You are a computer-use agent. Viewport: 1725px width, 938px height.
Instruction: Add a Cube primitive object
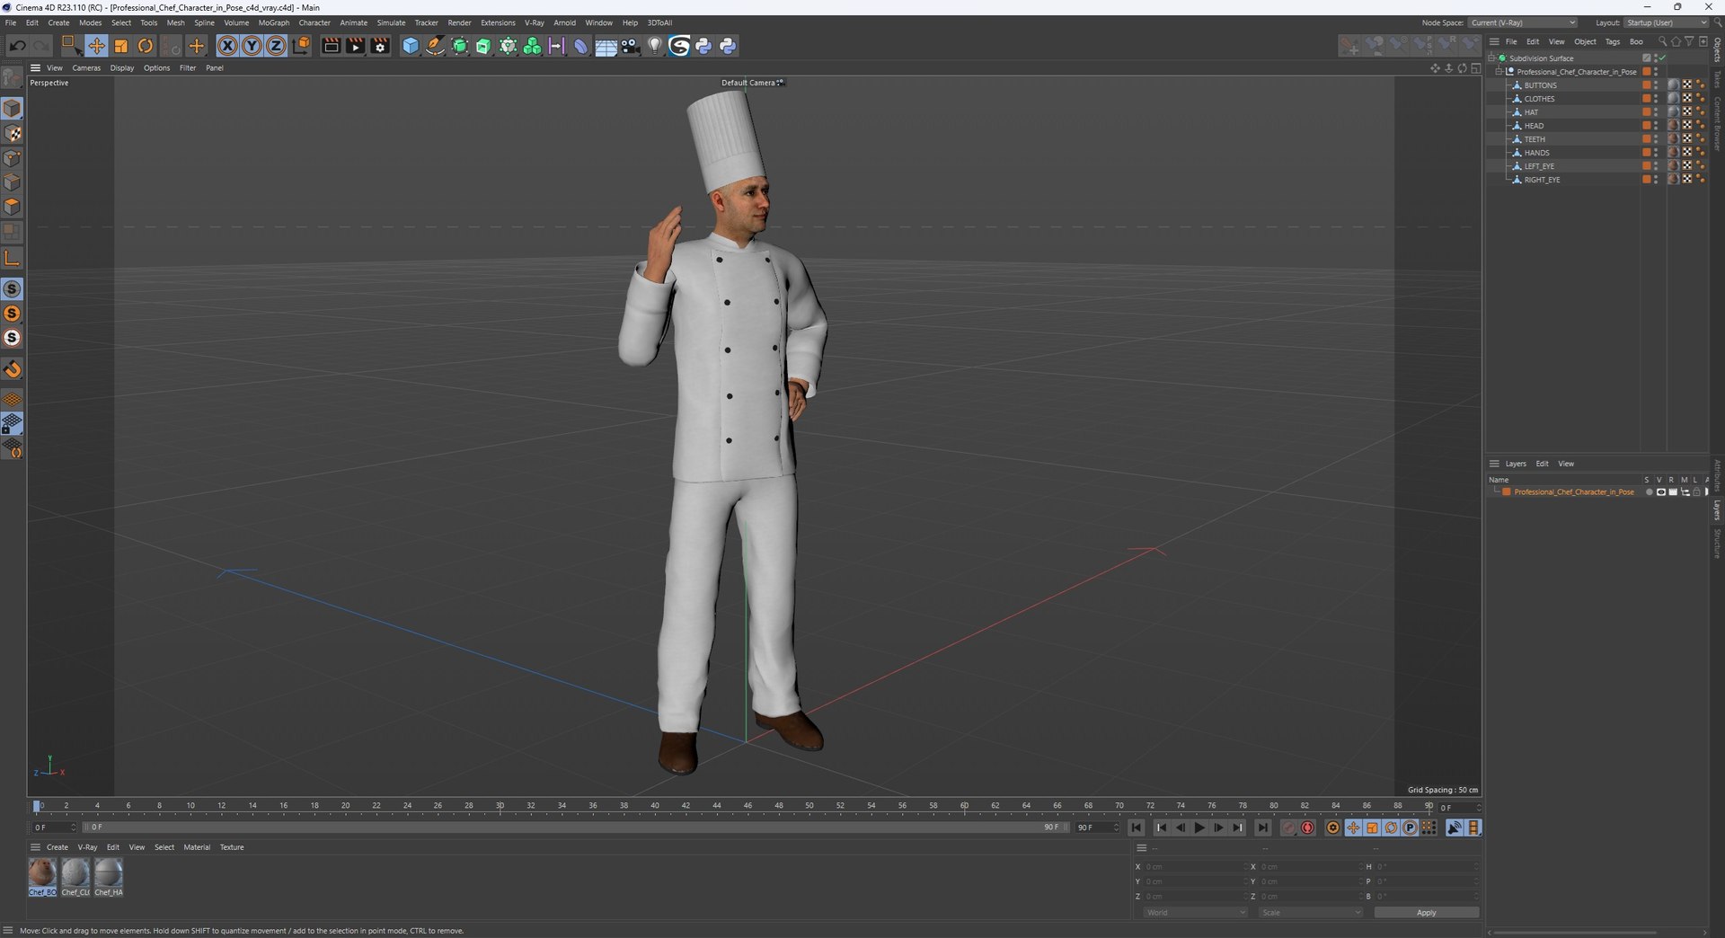411,46
